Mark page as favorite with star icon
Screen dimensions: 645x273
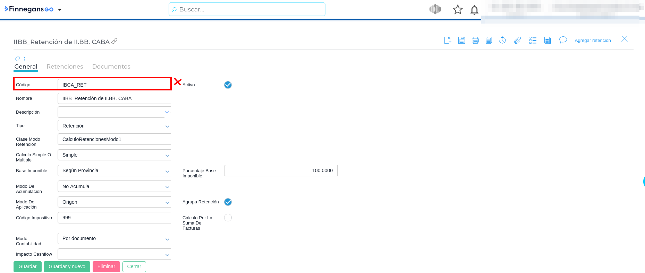pos(458,10)
